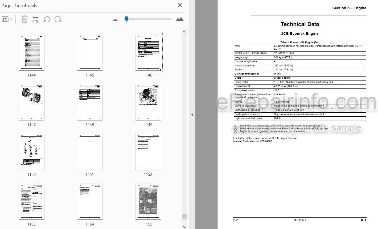Click the thumbnail panel scroll down arrow
This screenshot has width=378, height=229.
[184, 227]
